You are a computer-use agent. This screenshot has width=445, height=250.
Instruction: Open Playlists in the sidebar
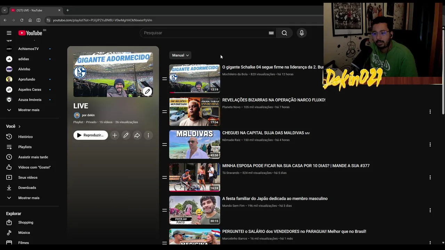point(25,147)
